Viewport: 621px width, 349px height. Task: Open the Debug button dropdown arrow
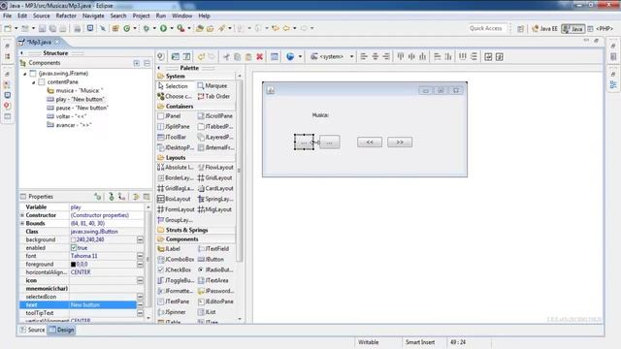pyautogui.click(x=154, y=28)
